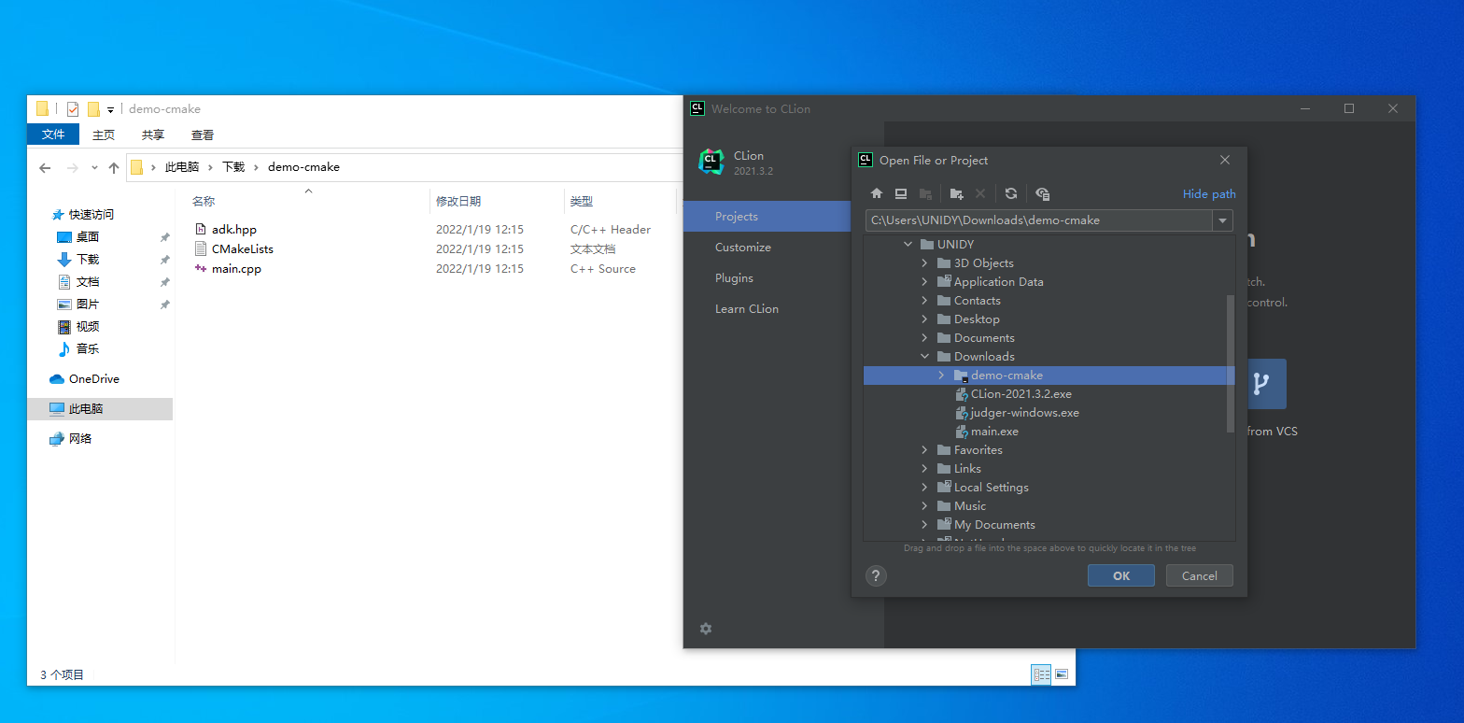
Task: Click the Home directory icon in dialog toolbar
Action: click(x=876, y=193)
